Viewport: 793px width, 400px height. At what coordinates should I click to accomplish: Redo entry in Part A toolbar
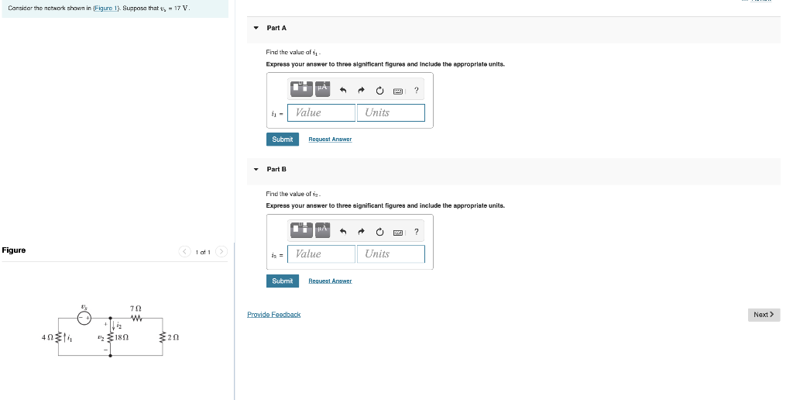tap(361, 90)
